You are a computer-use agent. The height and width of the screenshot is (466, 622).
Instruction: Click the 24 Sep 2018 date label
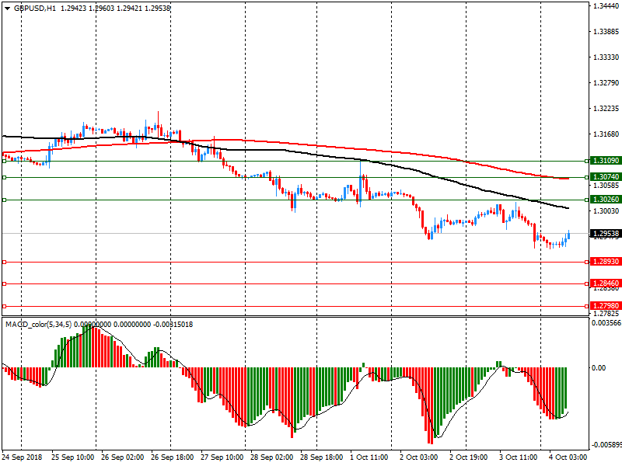[22, 458]
